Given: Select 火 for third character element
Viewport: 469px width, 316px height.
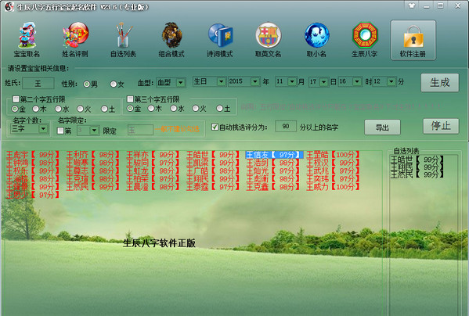Looking at the screenshot, I should (x=195, y=109).
